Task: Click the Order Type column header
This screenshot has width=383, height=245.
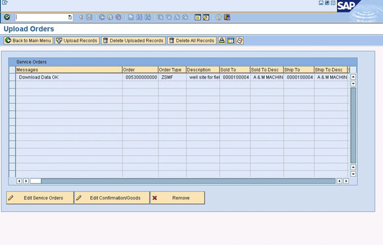Action: 172,69
